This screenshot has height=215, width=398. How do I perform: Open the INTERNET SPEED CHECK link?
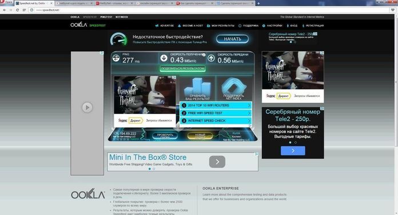[216, 121]
